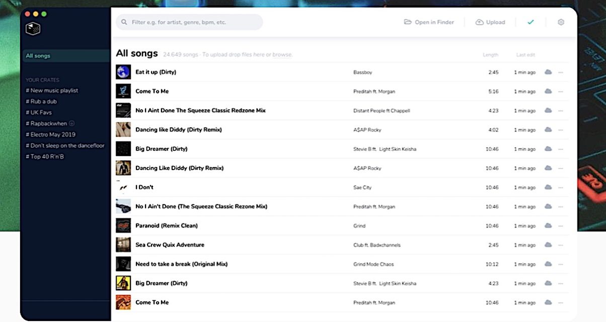Sort songs by the Length column

click(x=491, y=54)
